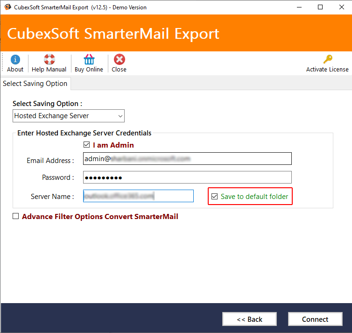This screenshot has height=333, width=352.
Task: Click the Connect button
Action: [315, 319]
